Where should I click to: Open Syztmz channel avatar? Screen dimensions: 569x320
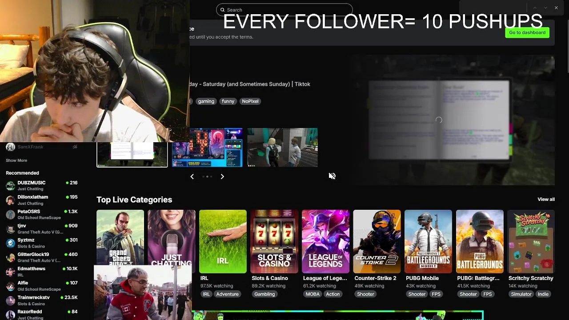click(10, 243)
